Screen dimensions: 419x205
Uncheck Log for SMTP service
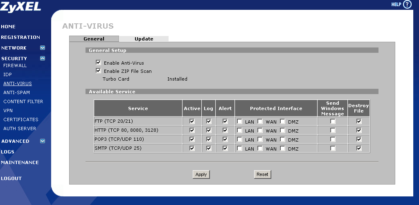tap(209, 148)
